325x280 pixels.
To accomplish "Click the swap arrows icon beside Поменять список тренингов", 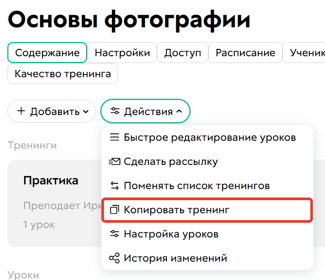I will click(114, 186).
